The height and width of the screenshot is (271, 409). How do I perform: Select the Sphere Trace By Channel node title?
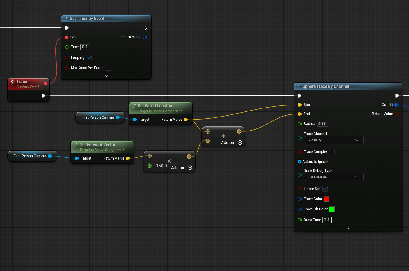click(326, 86)
